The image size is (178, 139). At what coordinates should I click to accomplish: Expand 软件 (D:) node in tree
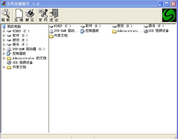tap(4, 36)
